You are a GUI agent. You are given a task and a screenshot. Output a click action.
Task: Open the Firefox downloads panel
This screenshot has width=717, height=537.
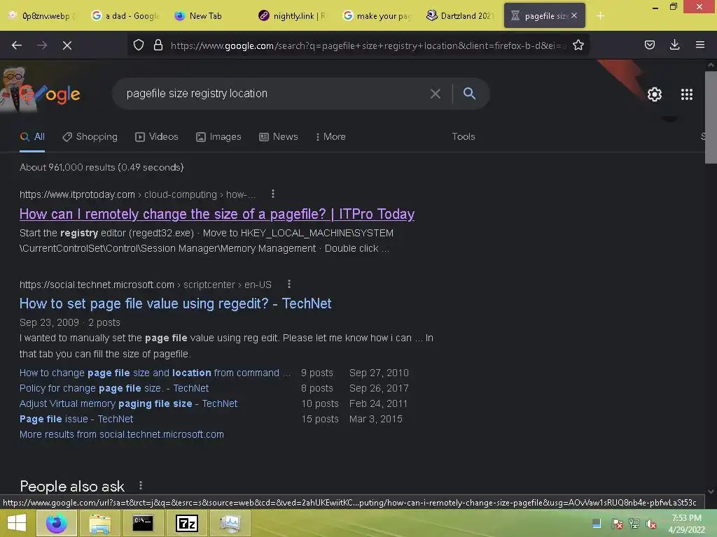pos(674,45)
